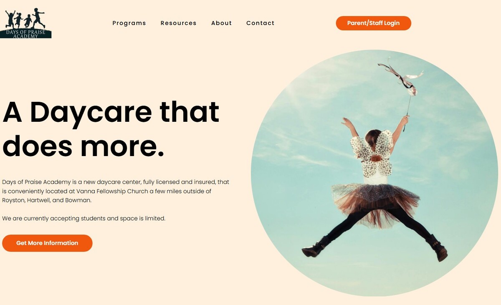Screen dimensions: 501x305
Task: Click the Get More Information button
Action: tap(47, 243)
